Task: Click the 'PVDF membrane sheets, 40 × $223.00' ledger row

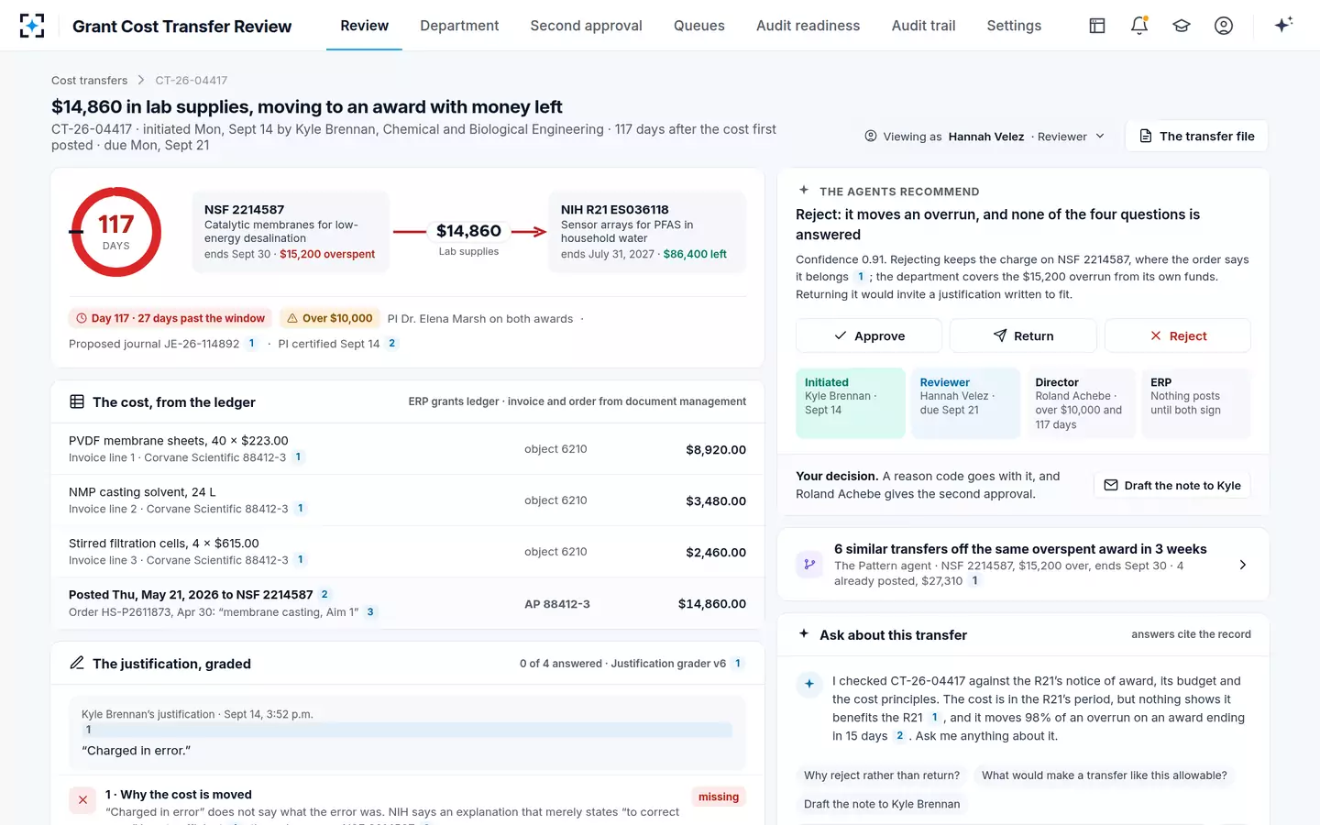Action: [408, 449]
